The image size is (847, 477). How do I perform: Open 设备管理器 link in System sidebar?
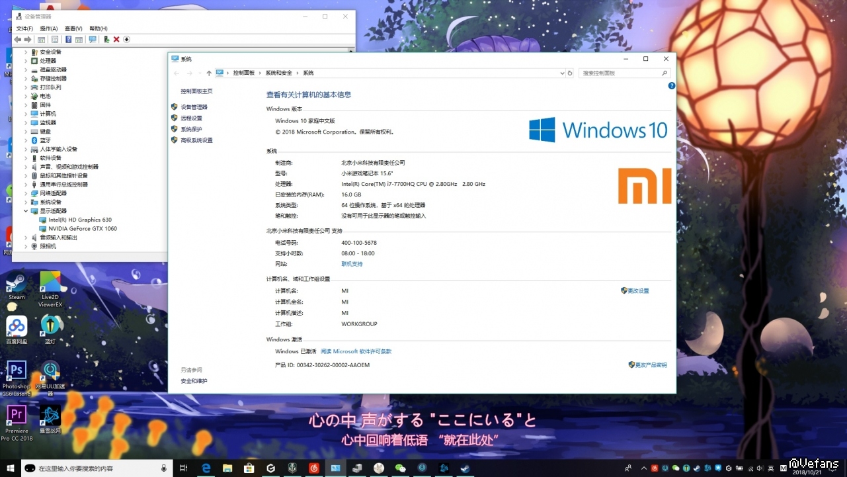click(194, 107)
